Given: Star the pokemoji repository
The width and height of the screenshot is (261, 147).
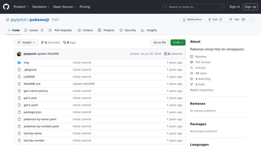Looking at the screenshot, I should click(x=235, y=20).
